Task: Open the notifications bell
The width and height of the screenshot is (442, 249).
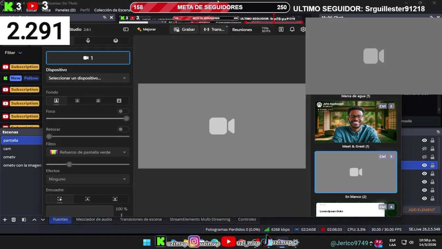Action: tap(292, 29)
